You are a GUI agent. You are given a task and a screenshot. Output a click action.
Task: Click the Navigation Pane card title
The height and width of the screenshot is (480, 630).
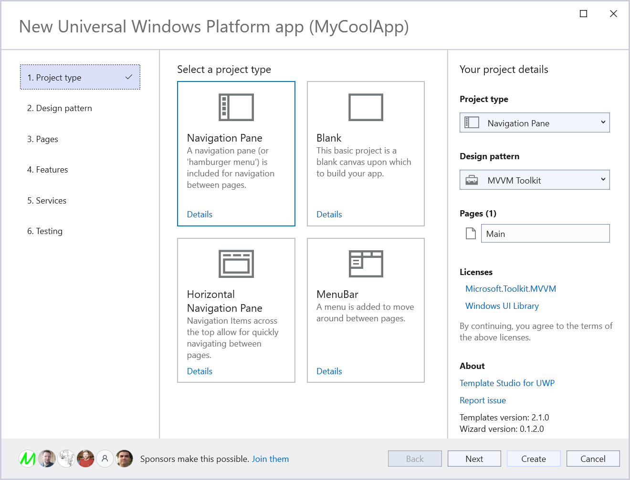click(x=225, y=138)
